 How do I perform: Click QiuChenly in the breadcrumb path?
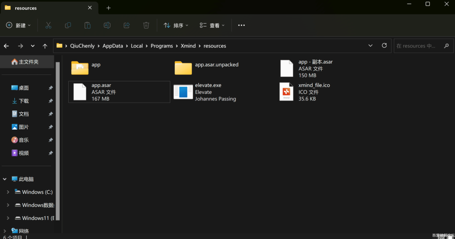click(x=83, y=46)
